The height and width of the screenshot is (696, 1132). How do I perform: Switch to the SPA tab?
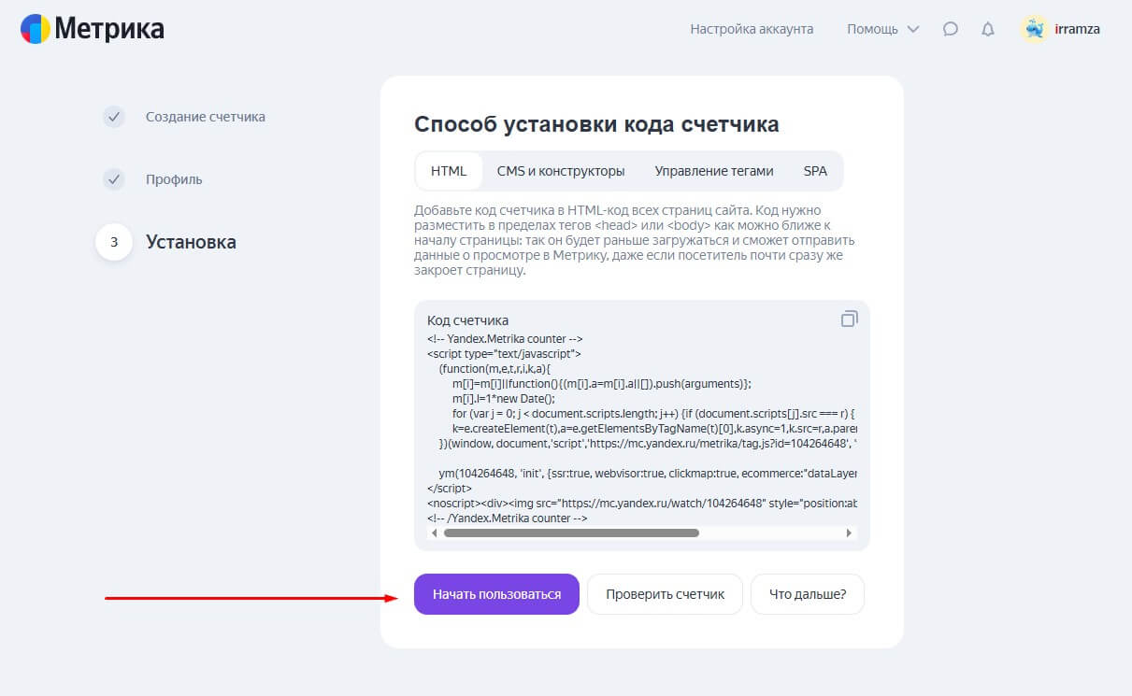pyautogui.click(x=815, y=171)
